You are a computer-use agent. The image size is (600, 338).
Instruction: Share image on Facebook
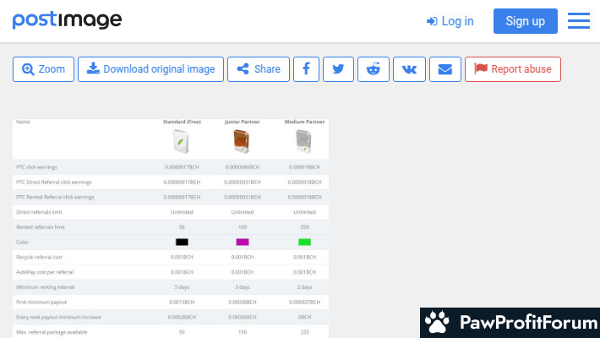coord(306,69)
